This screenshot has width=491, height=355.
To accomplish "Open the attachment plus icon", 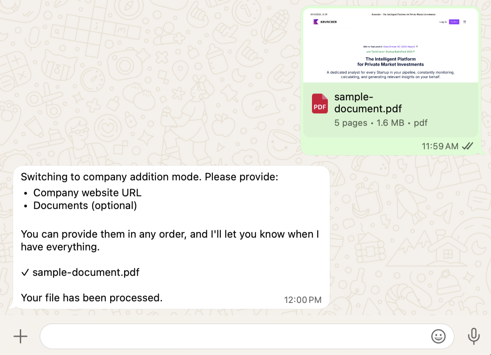I will point(21,336).
